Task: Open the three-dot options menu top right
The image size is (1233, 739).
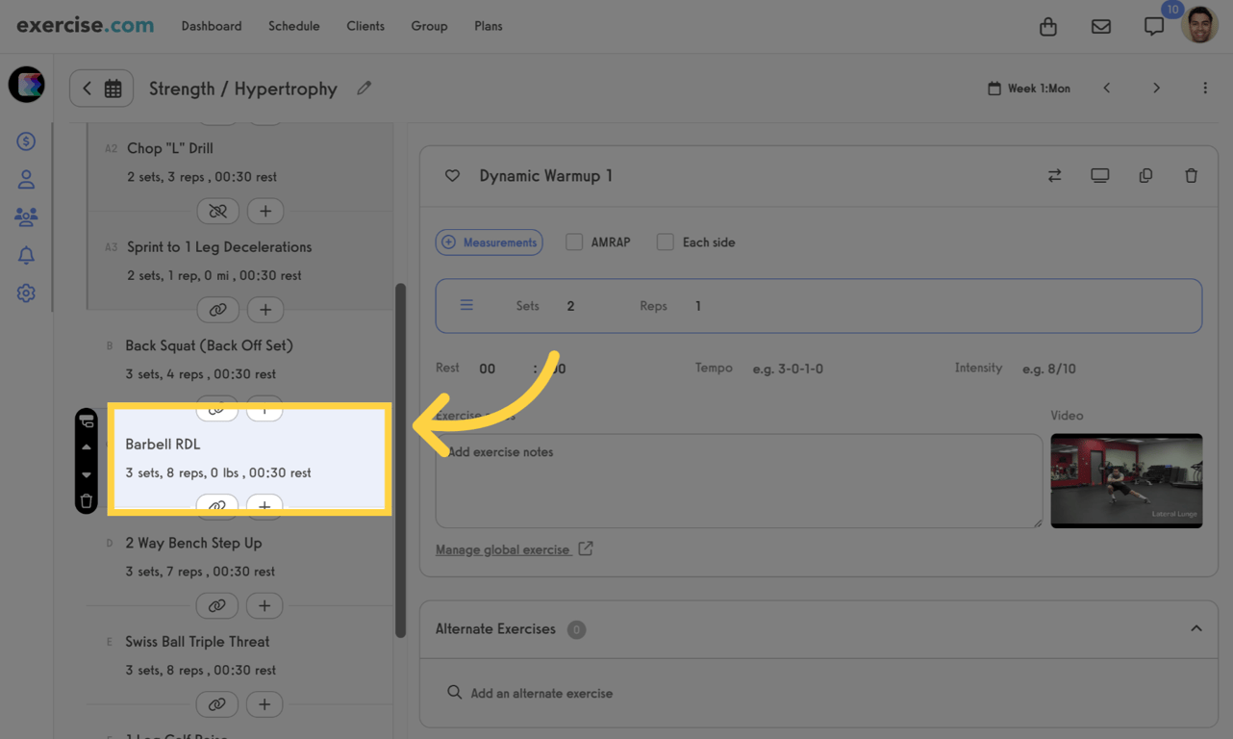Action: point(1205,88)
